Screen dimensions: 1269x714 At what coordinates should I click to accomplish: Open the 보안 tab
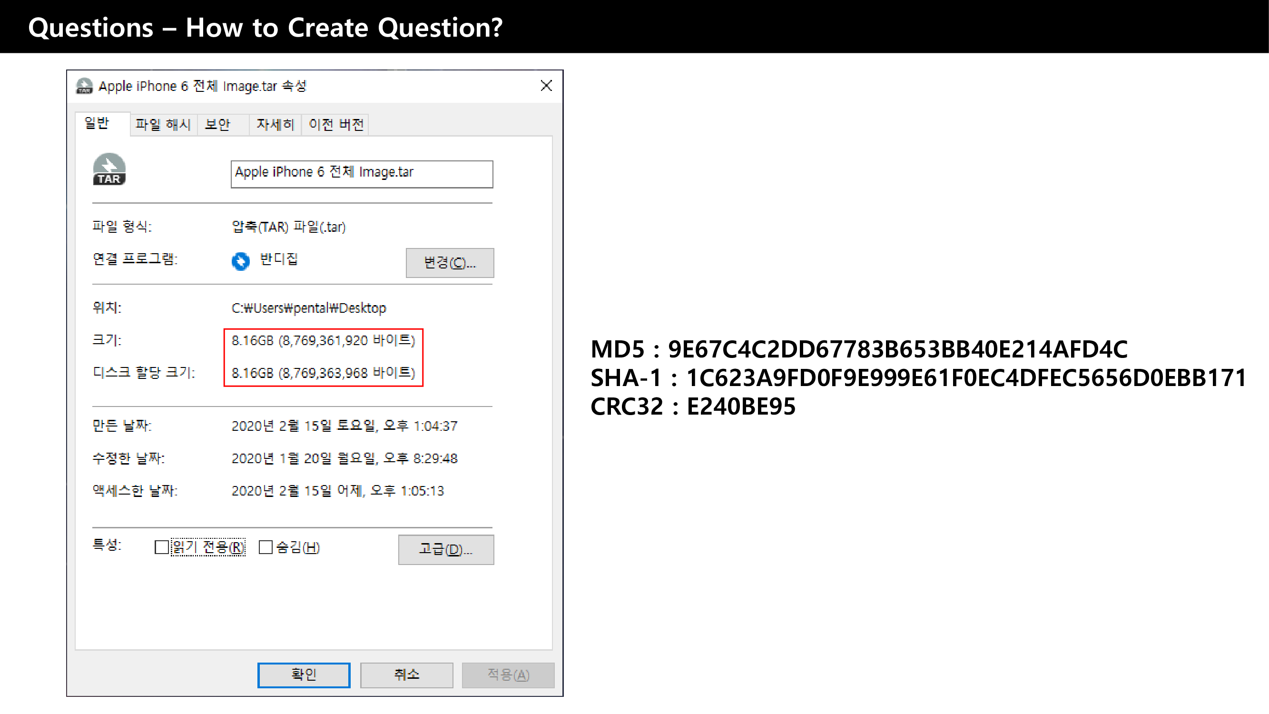tap(217, 124)
